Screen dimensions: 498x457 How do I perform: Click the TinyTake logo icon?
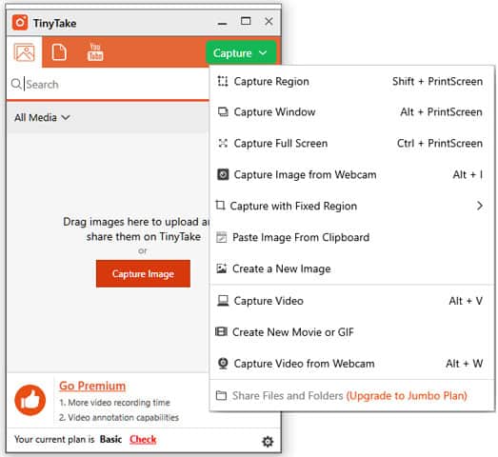coord(20,23)
